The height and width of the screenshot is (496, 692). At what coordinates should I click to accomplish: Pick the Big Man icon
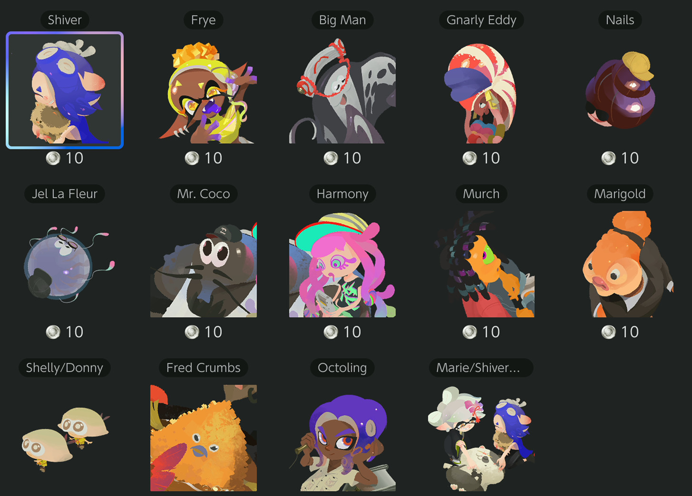point(342,90)
